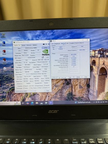Click the Tools button in CPU-Z
Viewport: 108px width, 144px height.
click(x=70, y=77)
